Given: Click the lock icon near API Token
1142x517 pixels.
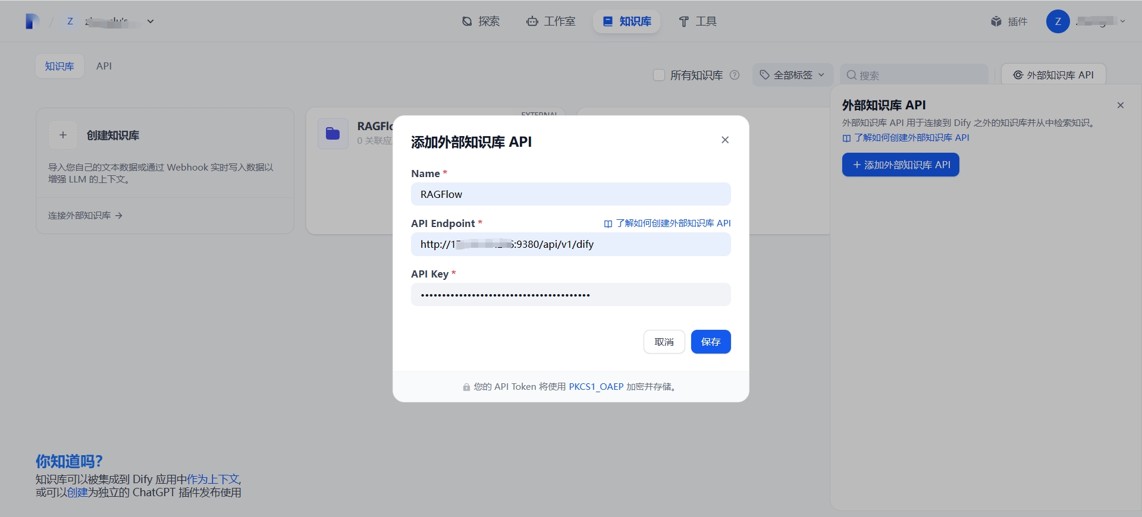Looking at the screenshot, I should (466, 387).
